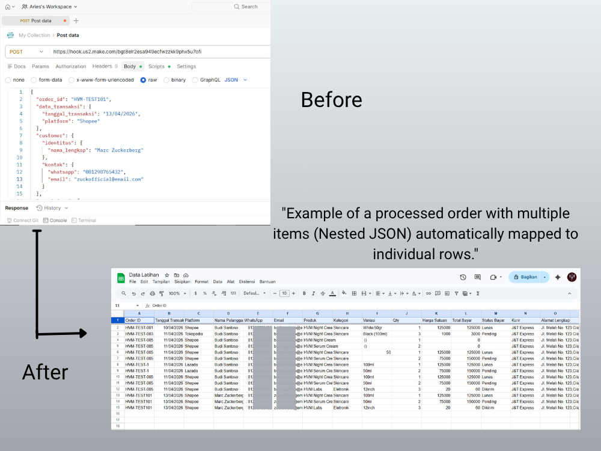Screen dimensions: 601x451
Task: Click the create filter funnel icon
Action: 457,294
